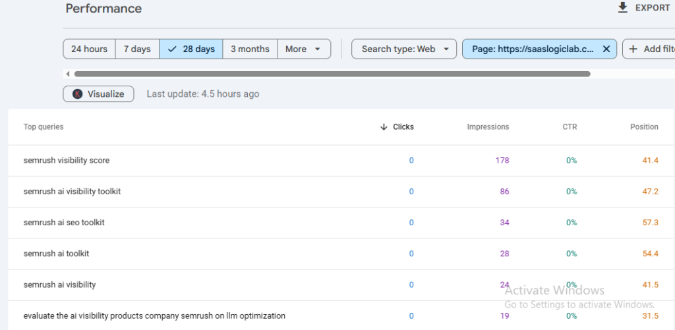Open the query 'semrush visibility score'
Viewport: 675px width, 330px height.
click(x=67, y=161)
